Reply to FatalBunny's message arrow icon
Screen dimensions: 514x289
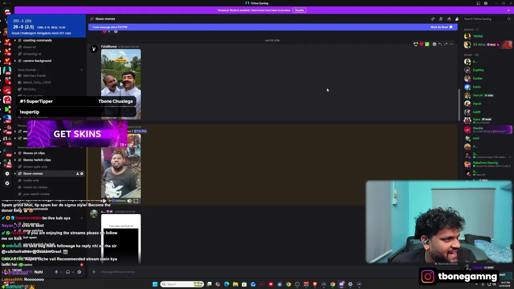440,44
